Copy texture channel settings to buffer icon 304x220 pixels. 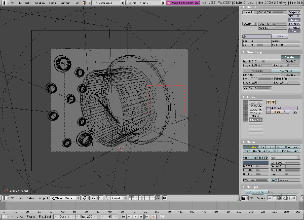269,102
